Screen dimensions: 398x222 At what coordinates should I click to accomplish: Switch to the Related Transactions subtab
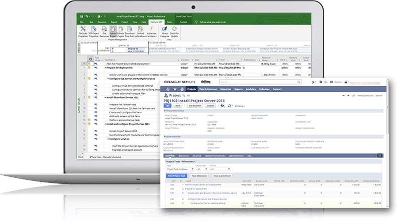tap(215, 156)
